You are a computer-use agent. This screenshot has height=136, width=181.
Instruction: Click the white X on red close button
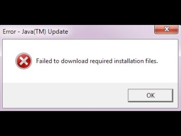pos(167,29)
